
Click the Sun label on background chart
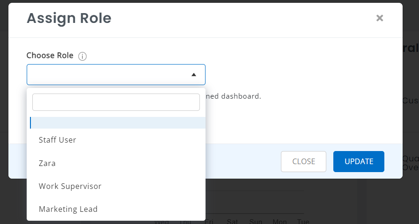coord(256,221)
